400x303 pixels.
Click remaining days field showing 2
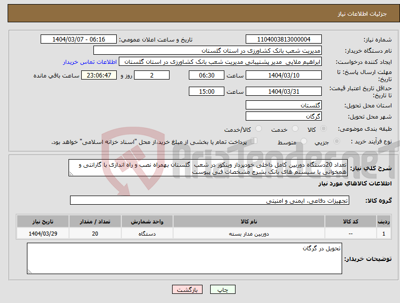coord(152,75)
